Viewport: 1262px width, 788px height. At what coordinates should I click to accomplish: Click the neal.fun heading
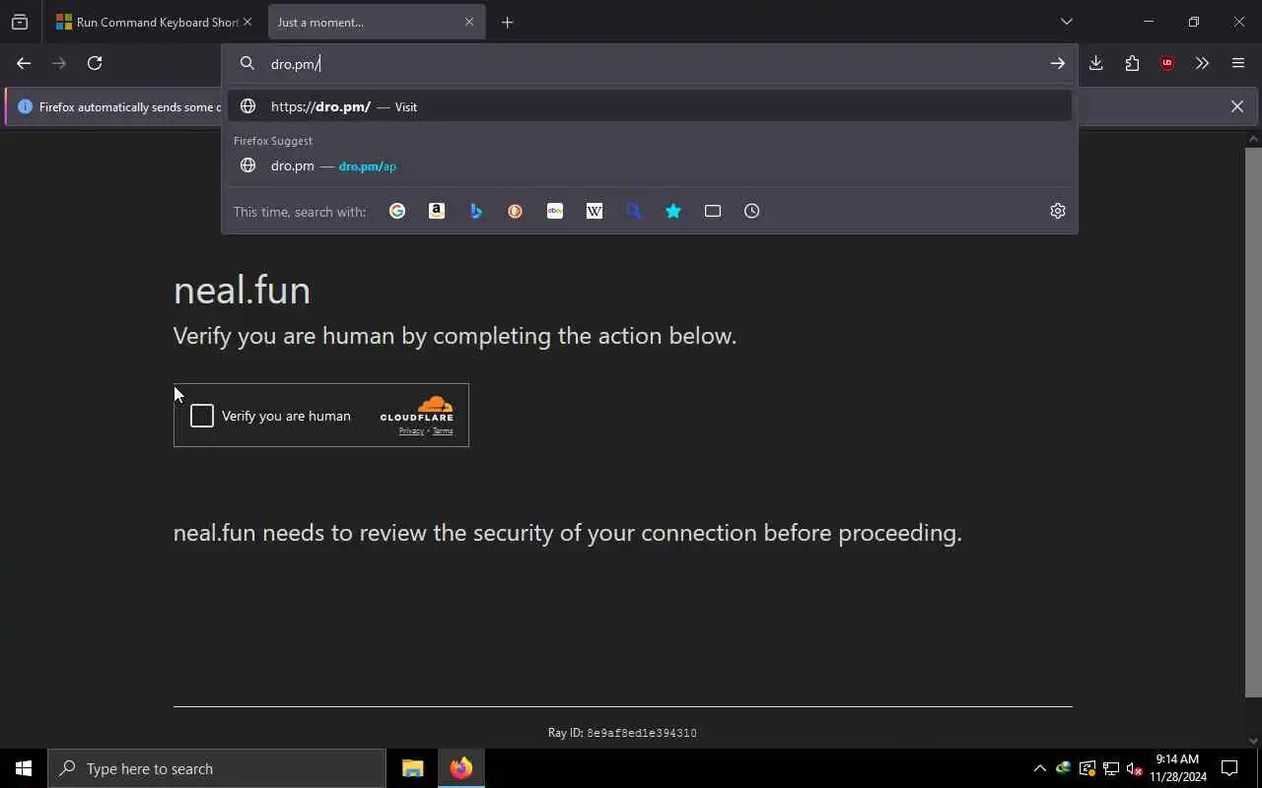tap(242, 290)
